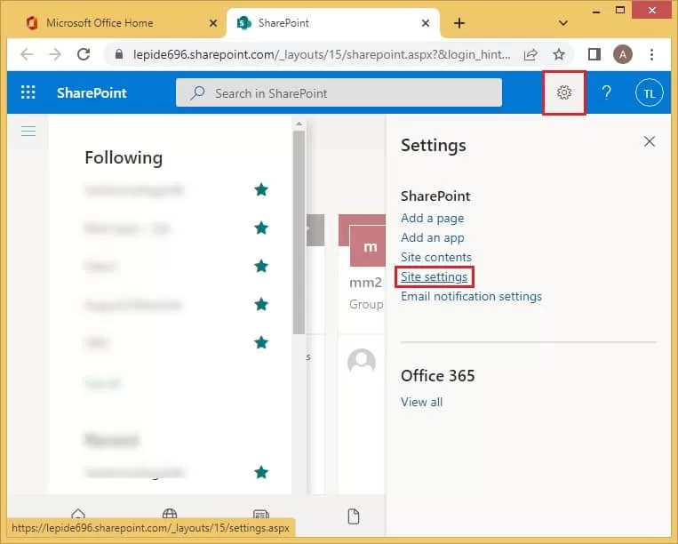Toggle the browser side panel
678x544 pixels.
click(594, 54)
